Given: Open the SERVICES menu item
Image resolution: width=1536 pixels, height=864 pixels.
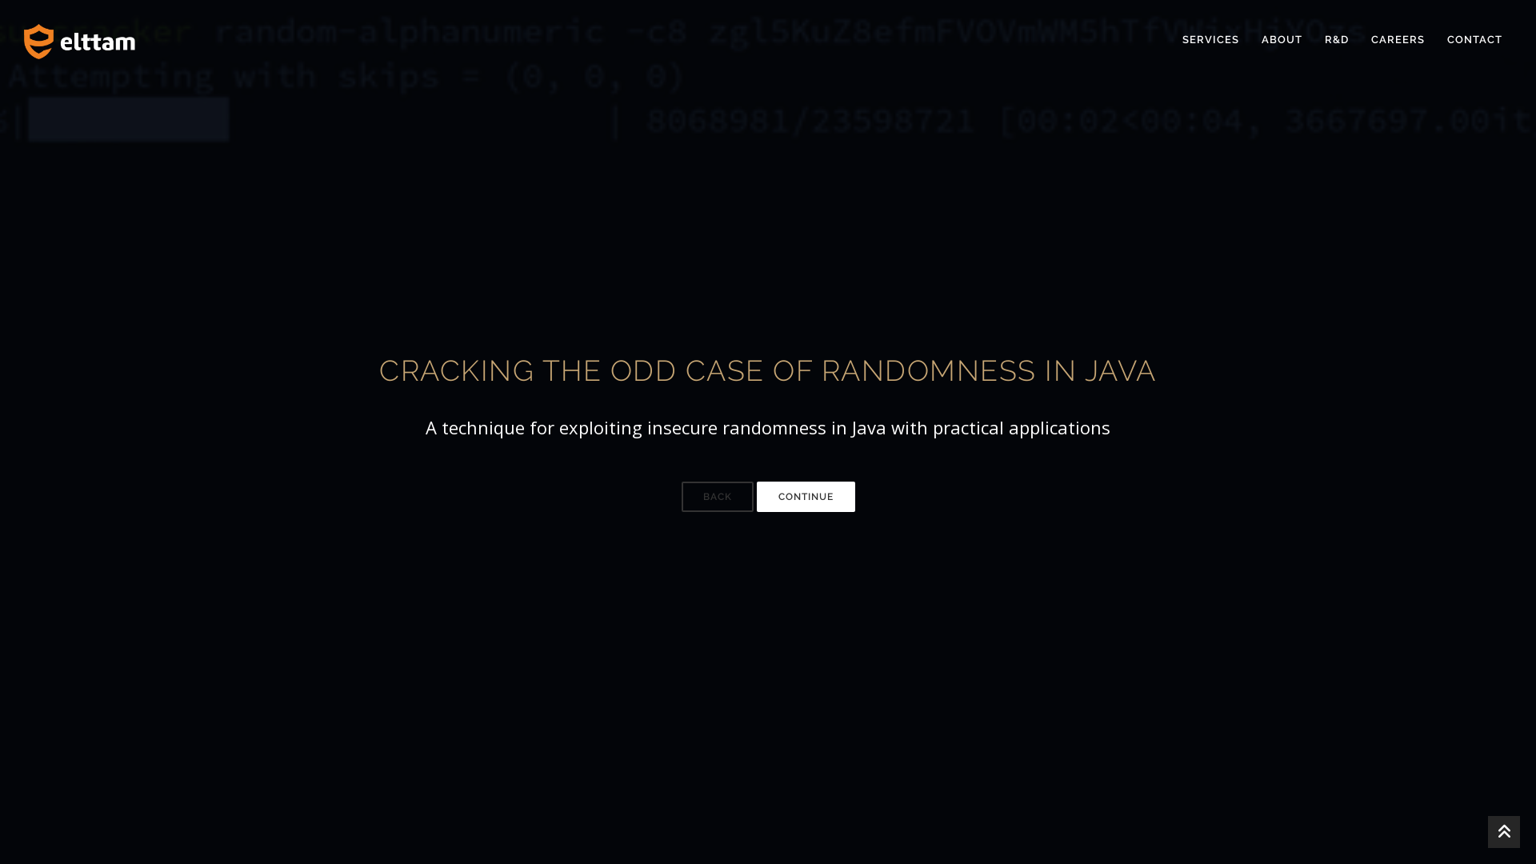Looking at the screenshot, I should 1210,39.
